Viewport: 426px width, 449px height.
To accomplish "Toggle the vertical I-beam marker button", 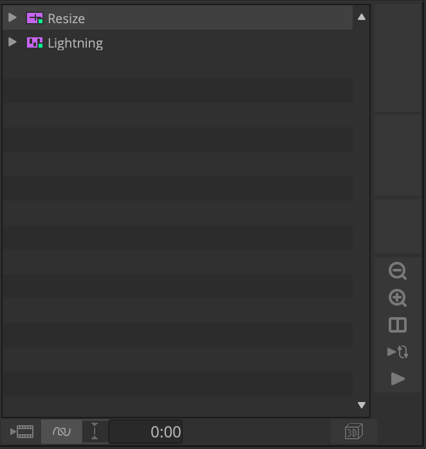I will (x=95, y=432).
